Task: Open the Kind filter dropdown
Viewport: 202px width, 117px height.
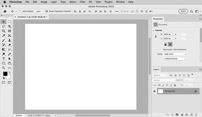Action: pos(160,75)
